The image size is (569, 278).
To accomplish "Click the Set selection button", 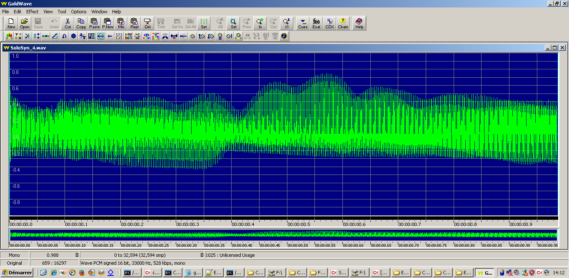I will (x=204, y=23).
